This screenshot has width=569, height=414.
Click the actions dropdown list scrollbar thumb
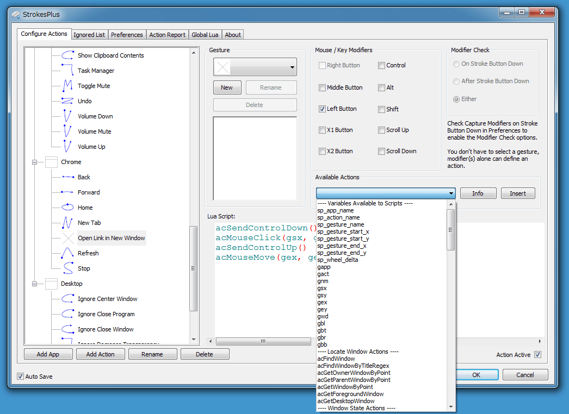pyautogui.click(x=451, y=230)
